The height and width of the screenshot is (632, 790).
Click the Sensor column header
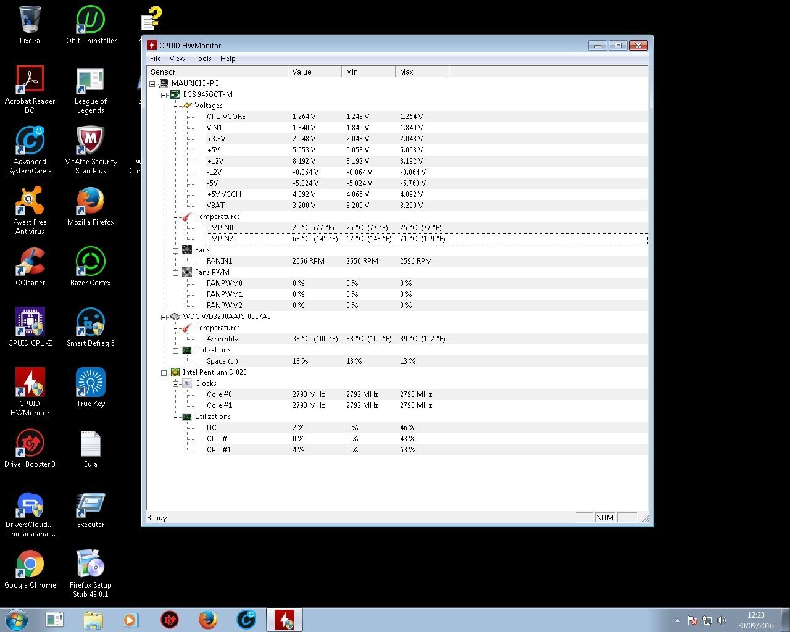[217, 72]
